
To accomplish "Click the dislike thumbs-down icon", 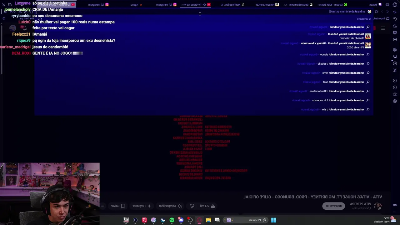I will 192,206.
